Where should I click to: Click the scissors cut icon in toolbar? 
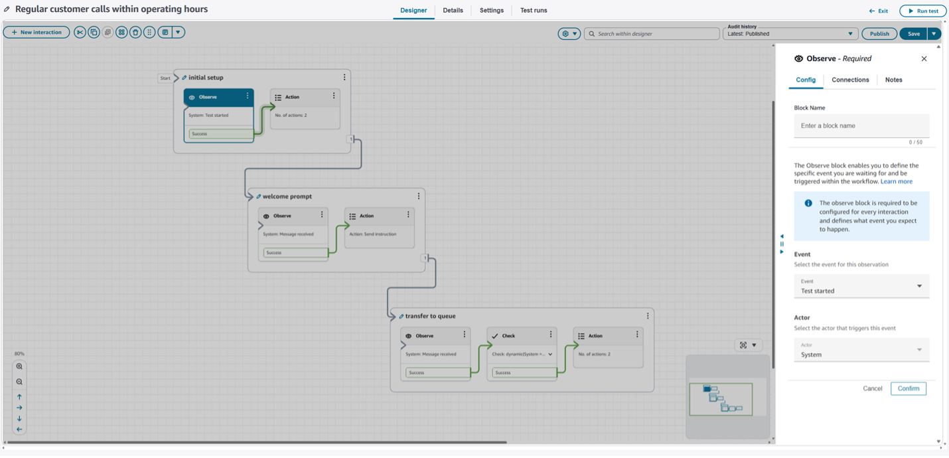click(80, 33)
